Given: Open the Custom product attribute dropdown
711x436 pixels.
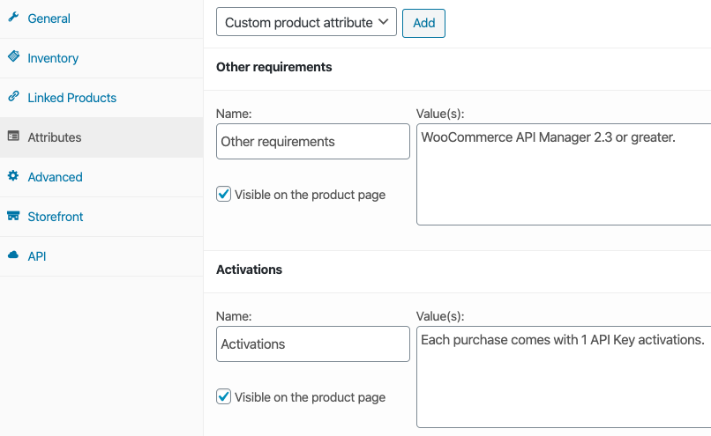Looking at the screenshot, I should (x=306, y=22).
